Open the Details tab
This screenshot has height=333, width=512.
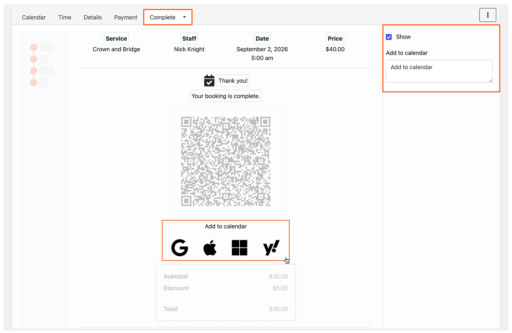(93, 17)
